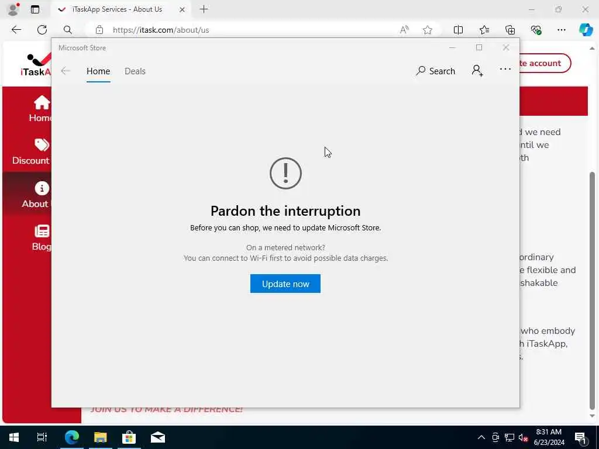Close the iTaskApp Services tab

click(x=183, y=9)
